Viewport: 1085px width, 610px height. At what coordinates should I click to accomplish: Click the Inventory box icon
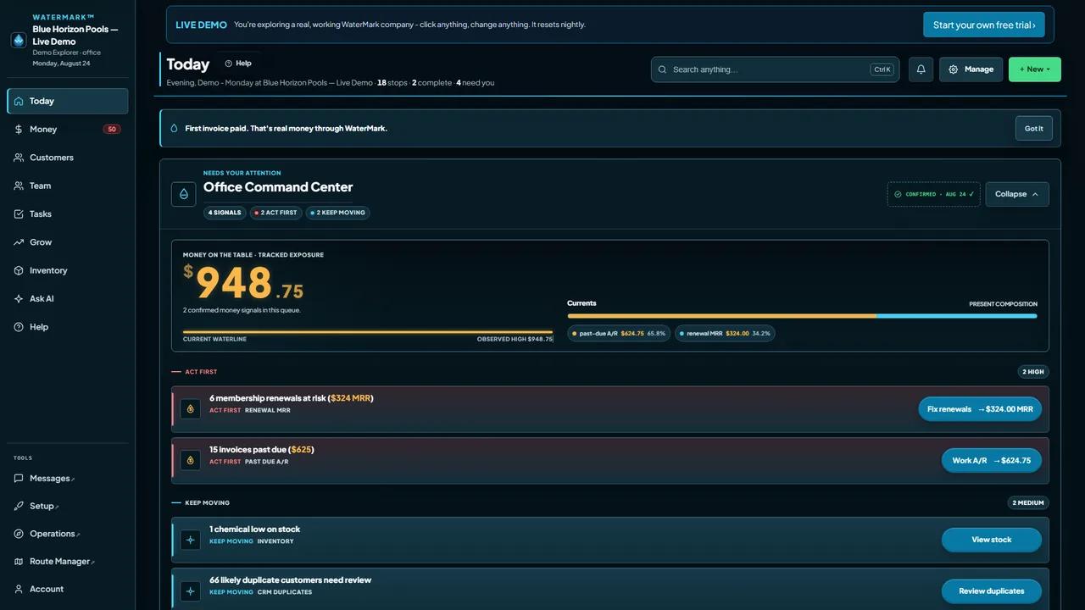click(x=19, y=270)
